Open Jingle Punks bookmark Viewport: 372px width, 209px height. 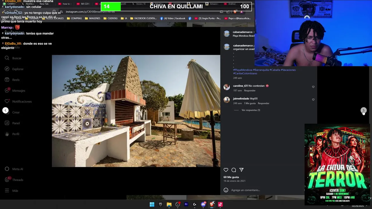(x=208, y=18)
